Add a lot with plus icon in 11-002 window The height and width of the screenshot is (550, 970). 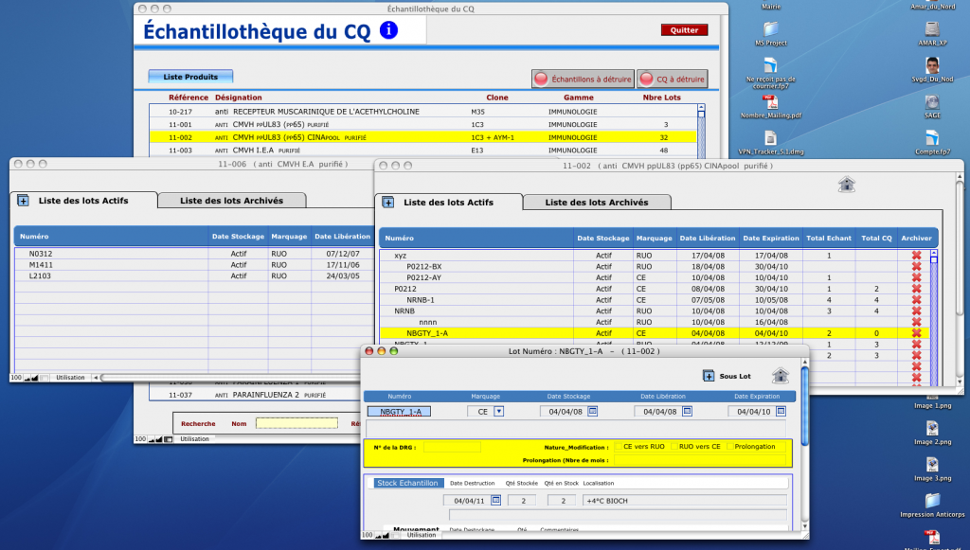coord(387,202)
